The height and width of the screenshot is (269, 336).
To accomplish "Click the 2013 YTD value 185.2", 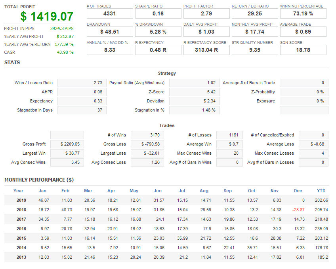I will [x=323, y=257].
